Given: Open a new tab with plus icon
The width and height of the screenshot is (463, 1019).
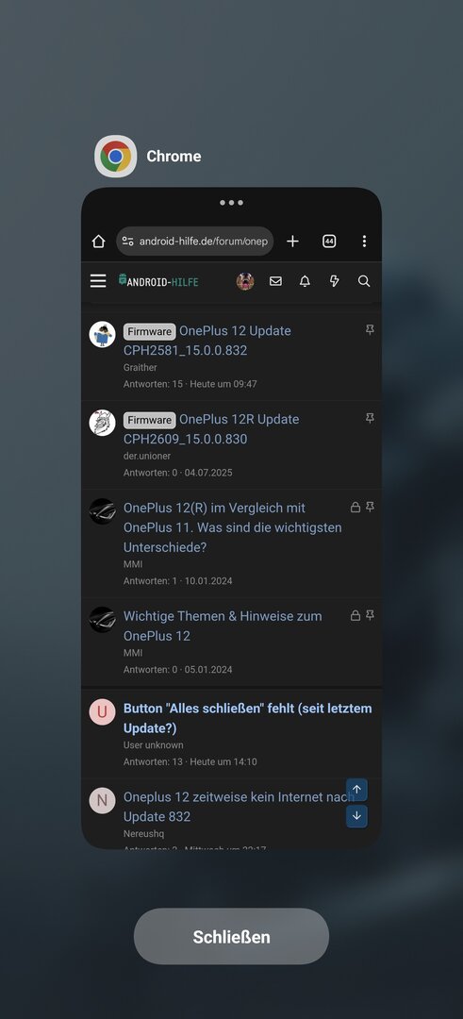Looking at the screenshot, I should point(293,242).
